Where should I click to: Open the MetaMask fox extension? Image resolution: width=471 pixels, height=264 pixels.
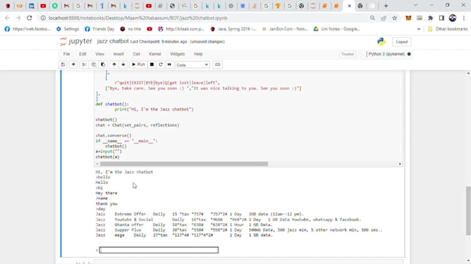(x=408, y=18)
